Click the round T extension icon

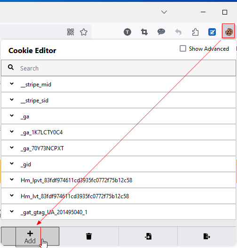click(127, 32)
